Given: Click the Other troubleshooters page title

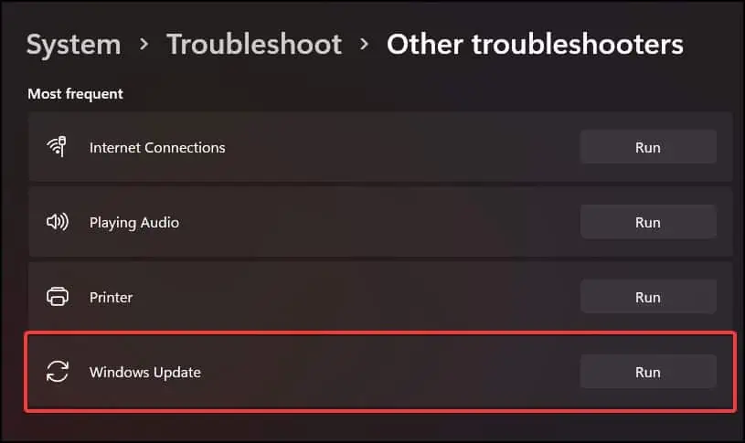Looking at the screenshot, I should coord(535,44).
